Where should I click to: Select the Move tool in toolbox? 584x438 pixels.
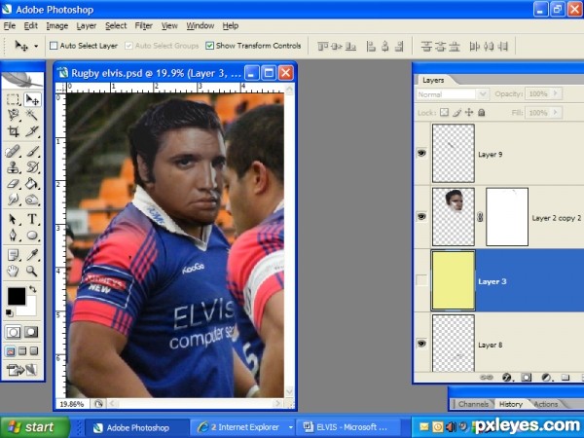pos(32,99)
